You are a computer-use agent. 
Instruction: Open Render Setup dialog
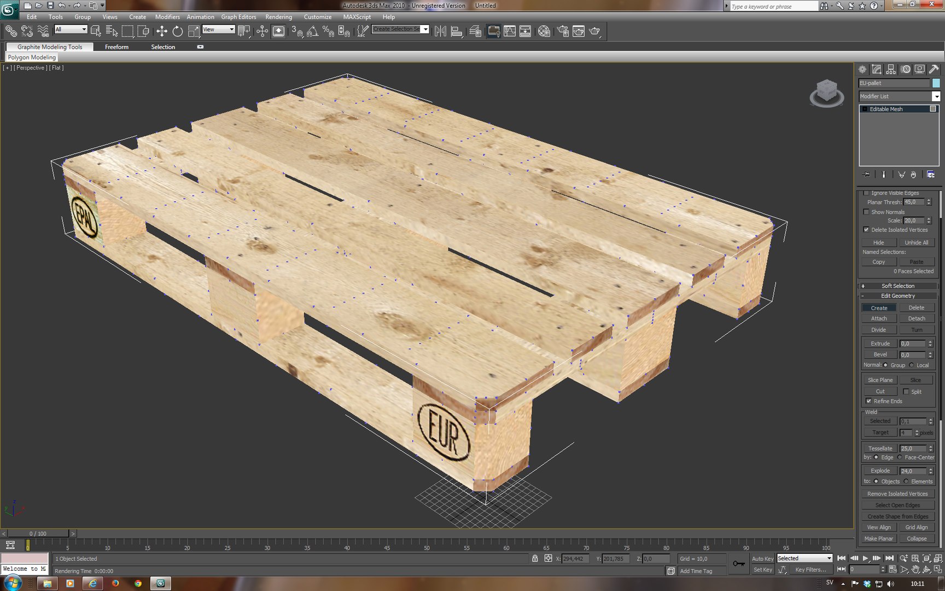pos(563,31)
